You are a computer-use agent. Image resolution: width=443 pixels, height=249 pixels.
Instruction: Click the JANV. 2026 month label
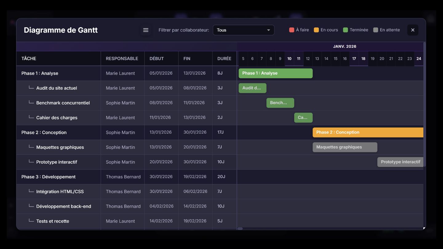tap(345, 46)
